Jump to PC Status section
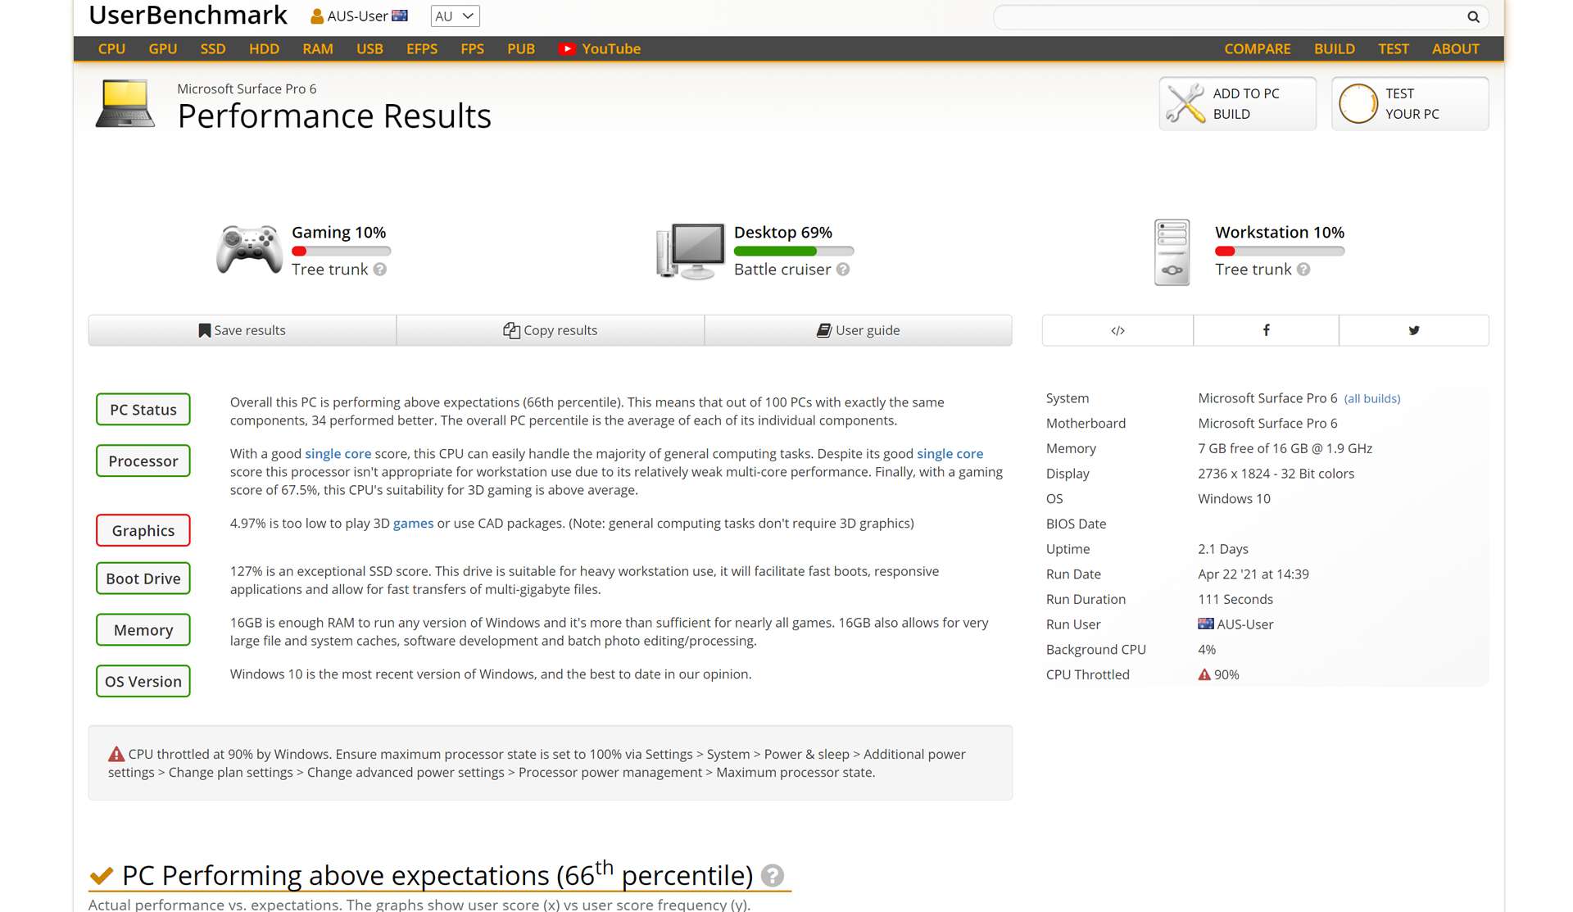The height and width of the screenshot is (912, 1573). click(x=143, y=410)
